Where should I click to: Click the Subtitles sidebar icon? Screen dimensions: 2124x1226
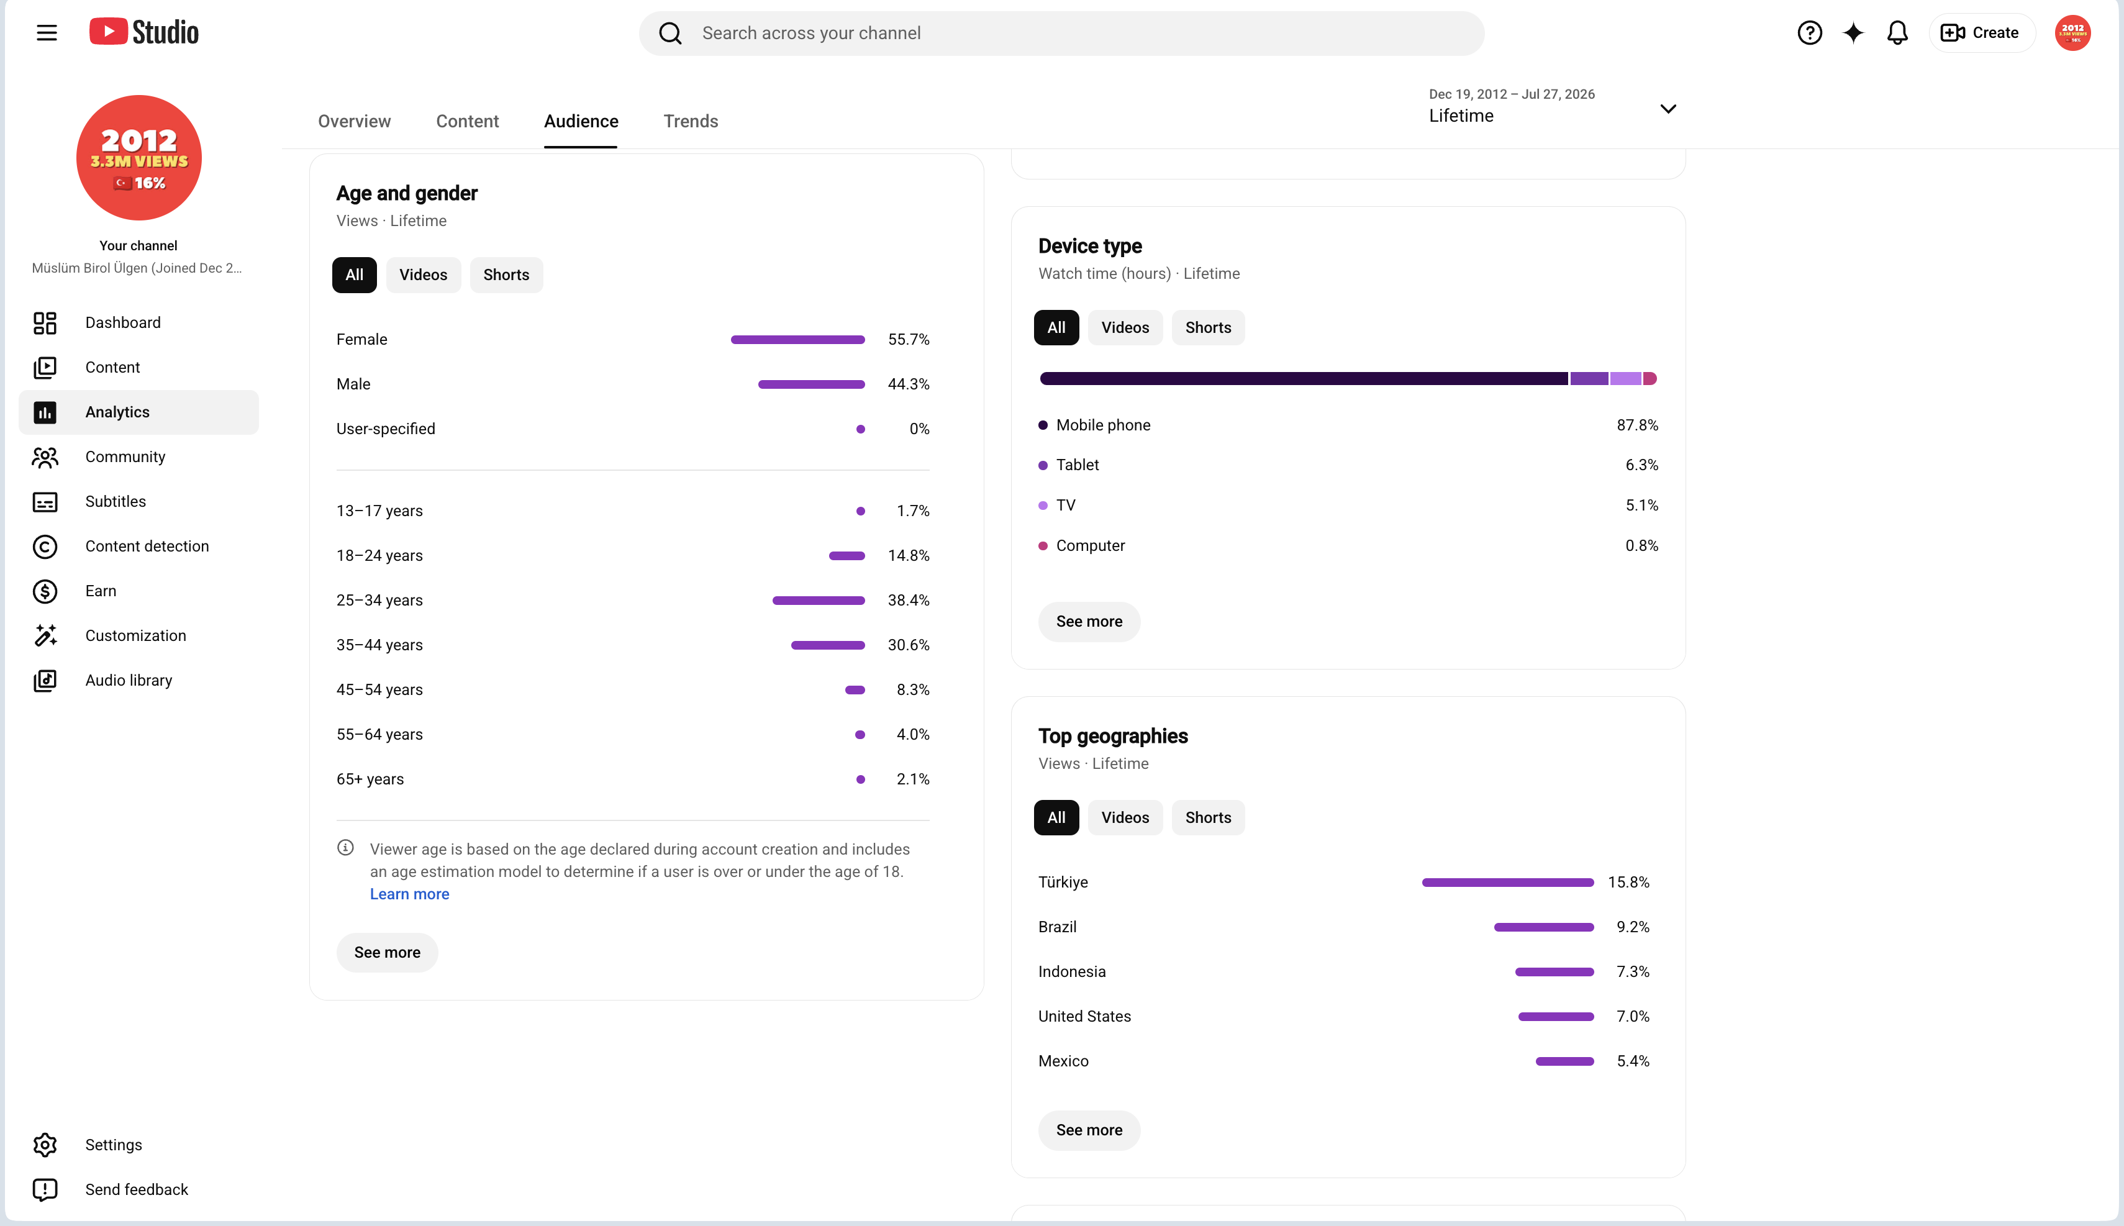[x=45, y=502]
